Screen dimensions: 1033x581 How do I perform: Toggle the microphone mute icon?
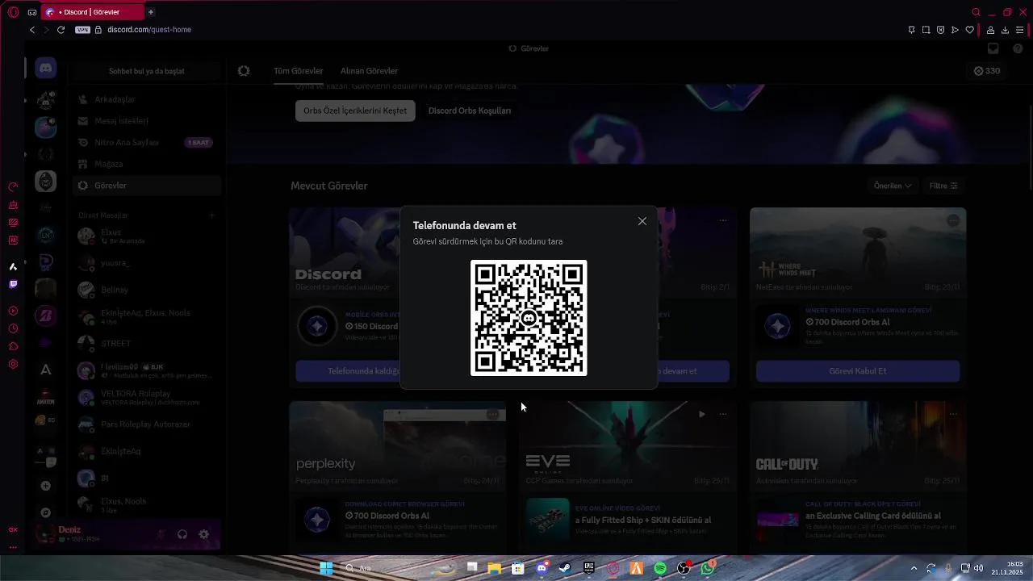click(x=161, y=534)
